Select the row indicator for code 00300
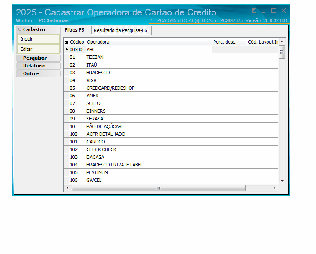Viewport: 316px width, 254px height. click(66, 50)
